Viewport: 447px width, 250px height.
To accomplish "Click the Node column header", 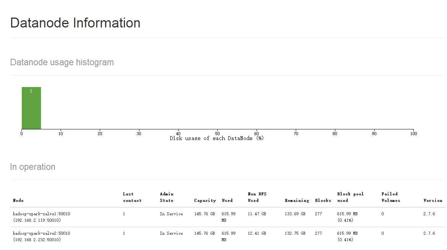I will [x=18, y=200].
